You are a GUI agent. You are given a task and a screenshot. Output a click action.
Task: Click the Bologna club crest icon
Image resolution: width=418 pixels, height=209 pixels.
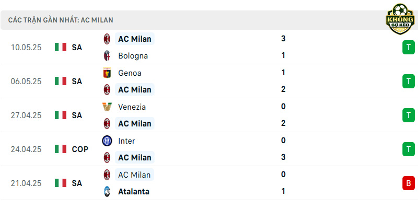tap(107, 56)
